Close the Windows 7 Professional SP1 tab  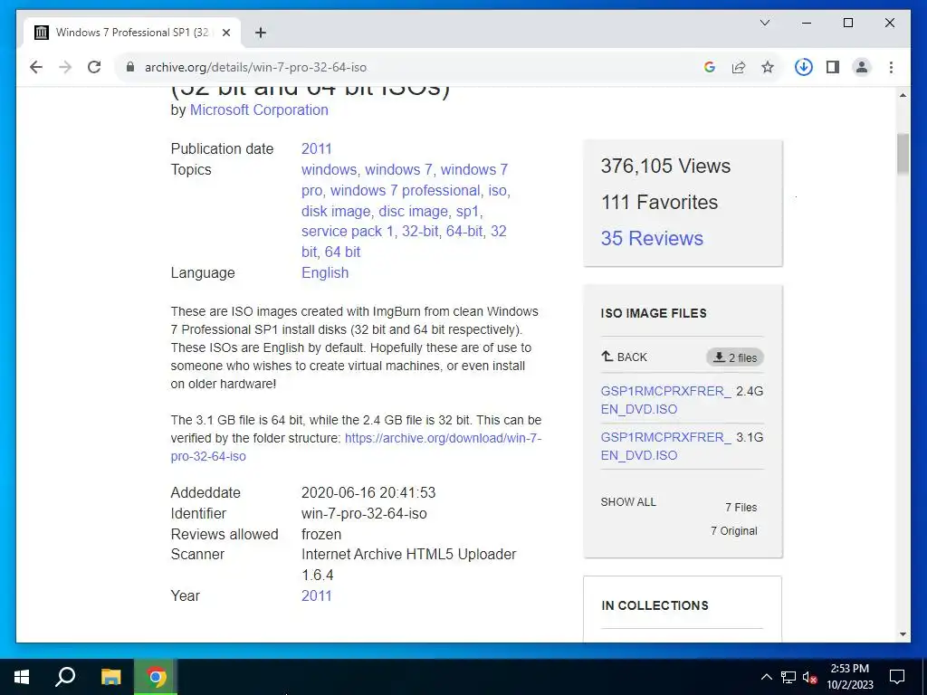(x=225, y=33)
